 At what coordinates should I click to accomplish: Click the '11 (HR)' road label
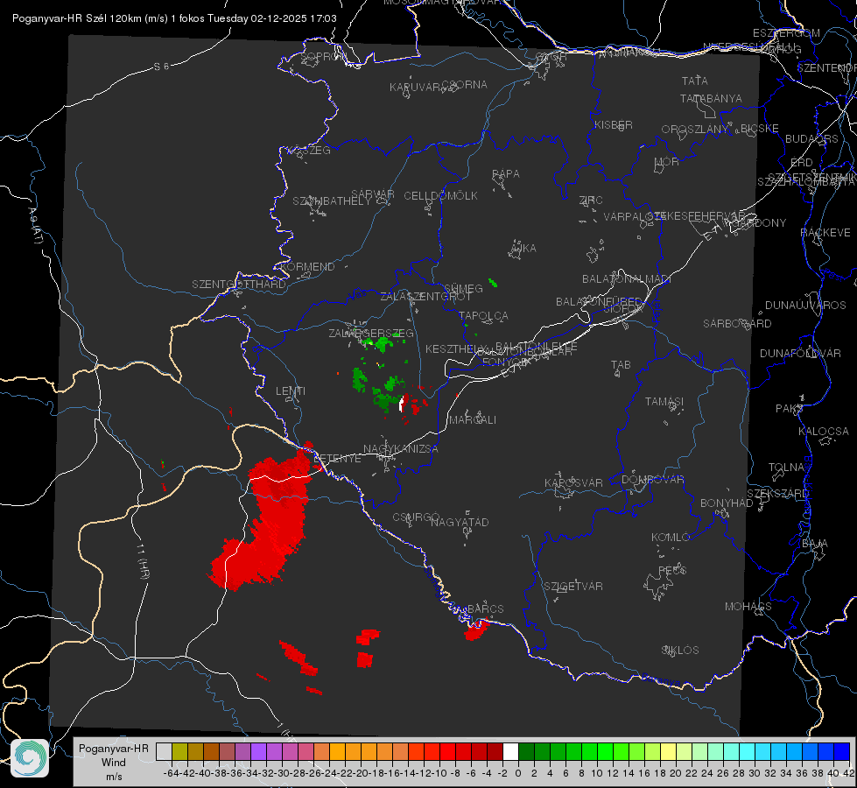[x=143, y=561]
